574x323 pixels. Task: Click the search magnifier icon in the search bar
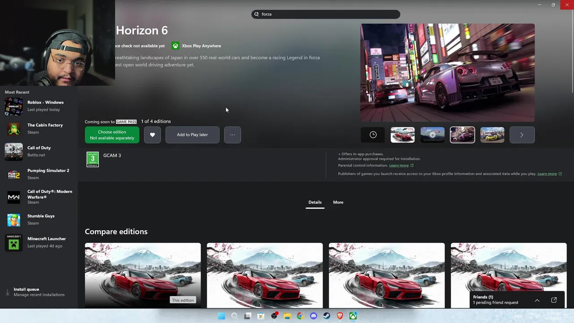tap(257, 14)
